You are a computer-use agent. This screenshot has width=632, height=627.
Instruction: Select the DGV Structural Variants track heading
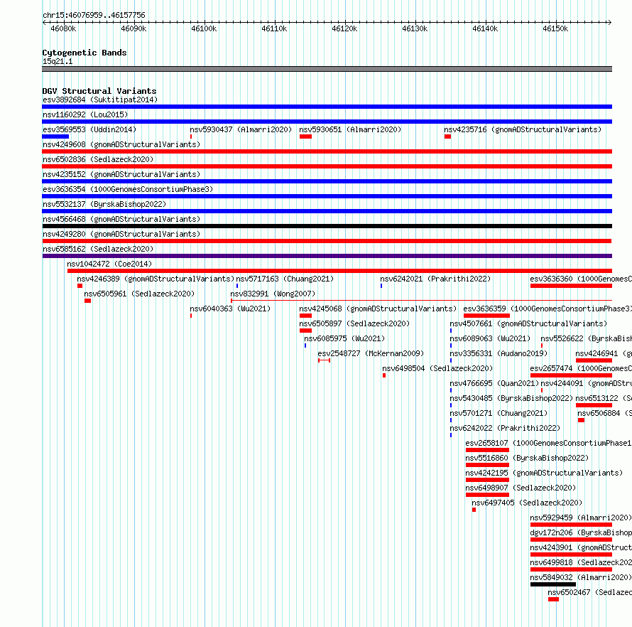pyautogui.click(x=99, y=91)
